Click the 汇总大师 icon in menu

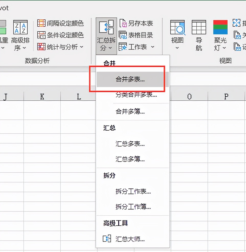coord(107,239)
